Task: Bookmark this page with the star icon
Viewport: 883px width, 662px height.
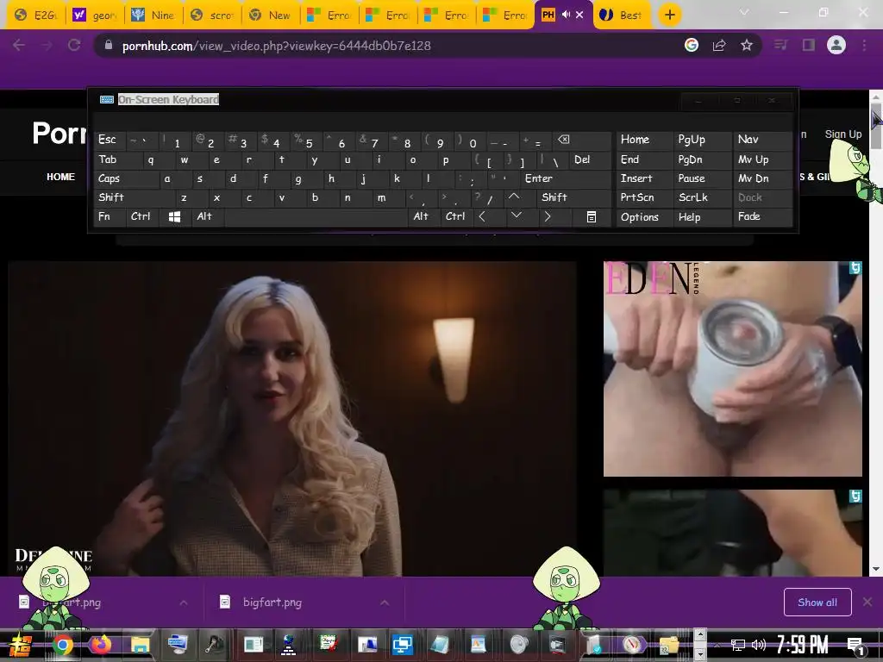Action: click(746, 46)
